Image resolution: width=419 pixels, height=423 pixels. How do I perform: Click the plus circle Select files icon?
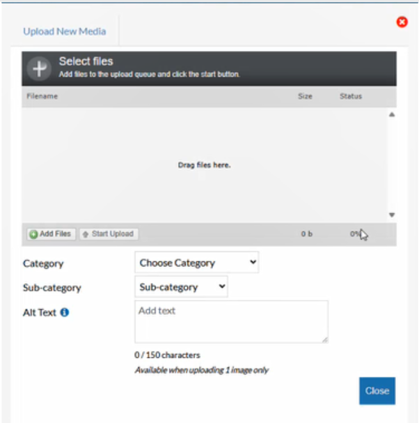pos(39,68)
